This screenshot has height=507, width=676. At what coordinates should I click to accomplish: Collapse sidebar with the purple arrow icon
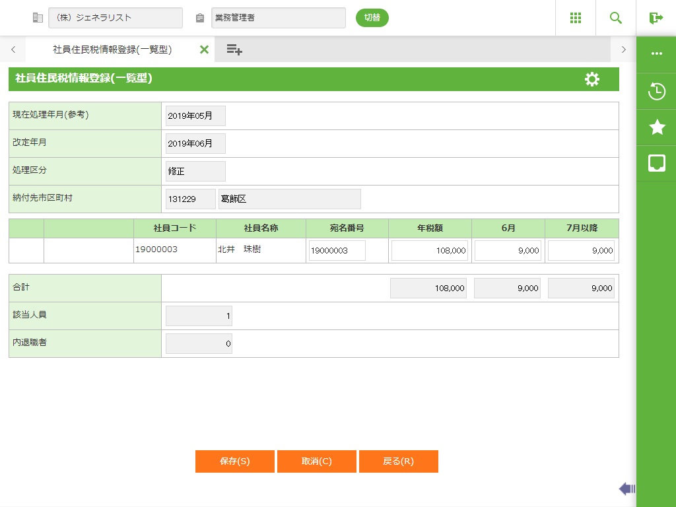click(626, 489)
